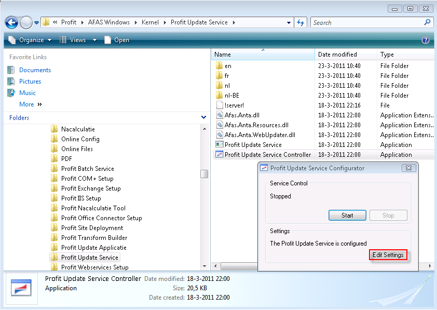Image resolution: width=437 pixels, height=310 pixels.
Task: Select Profit Batch Service folder
Action: coord(87,169)
